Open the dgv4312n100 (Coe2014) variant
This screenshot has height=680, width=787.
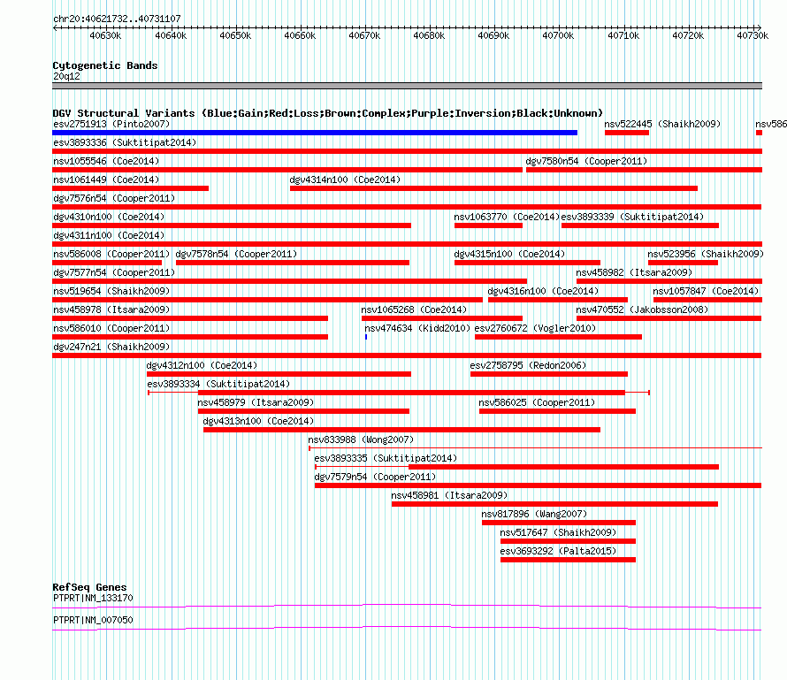click(x=279, y=374)
